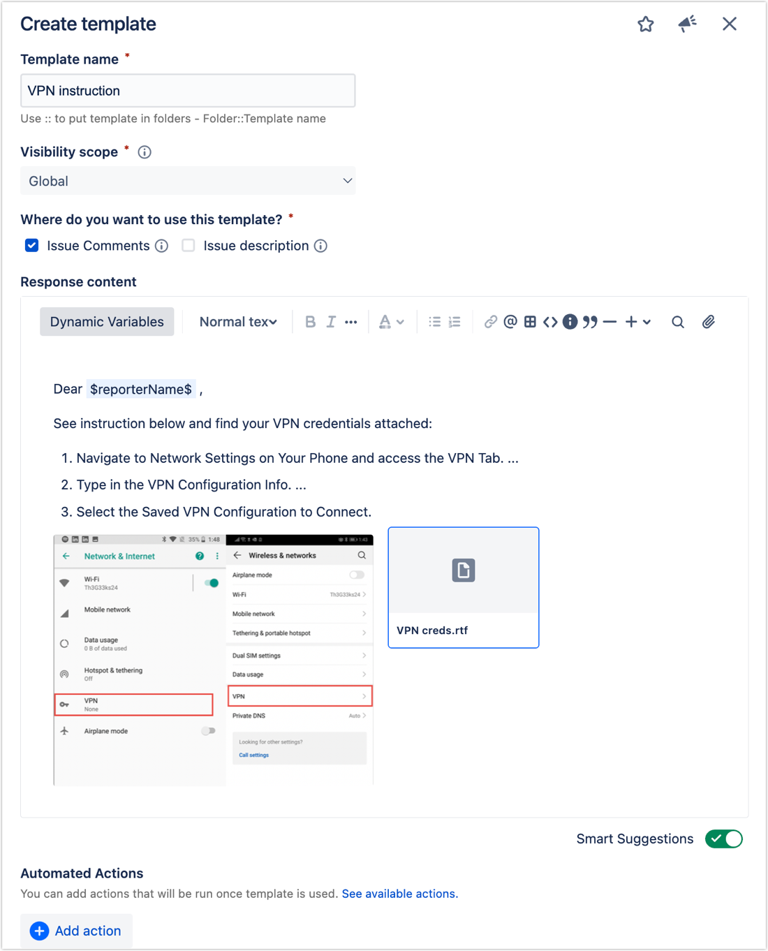Click info icon next to Issue Comments
The image size is (768, 951).
click(x=161, y=246)
